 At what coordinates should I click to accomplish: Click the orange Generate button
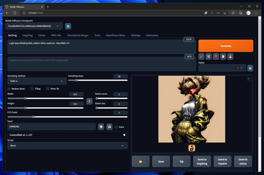pyautogui.click(x=226, y=46)
